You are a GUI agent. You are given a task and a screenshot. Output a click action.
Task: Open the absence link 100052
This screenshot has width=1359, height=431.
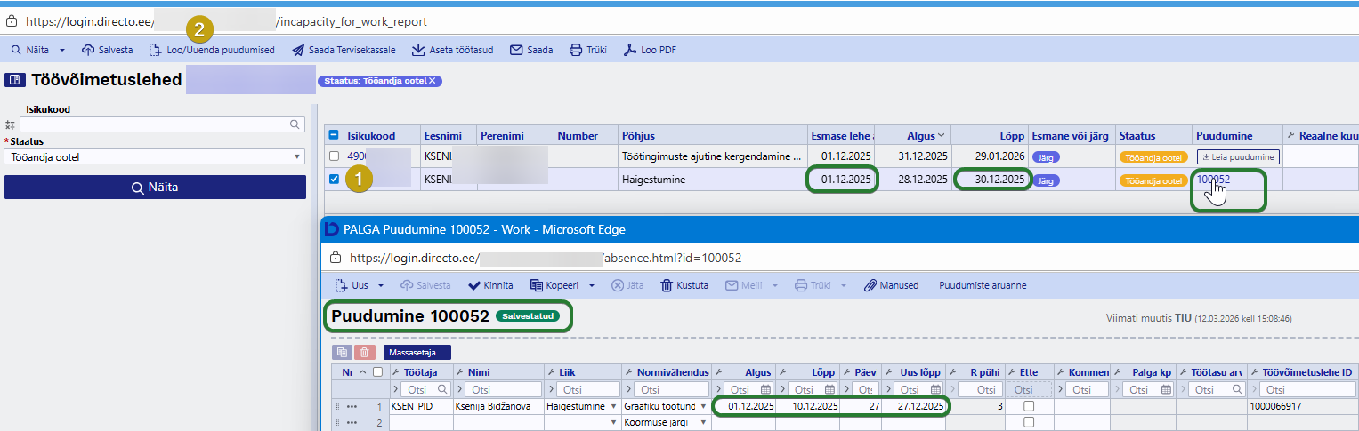(x=1213, y=180)
